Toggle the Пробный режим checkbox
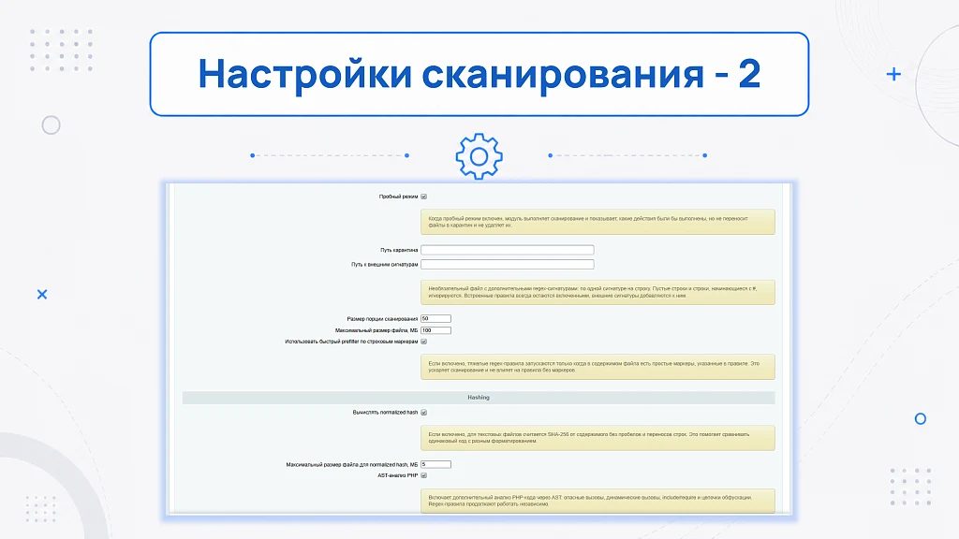Image resolution: width=959 pixels, height=539 pixels. point(424,197)
